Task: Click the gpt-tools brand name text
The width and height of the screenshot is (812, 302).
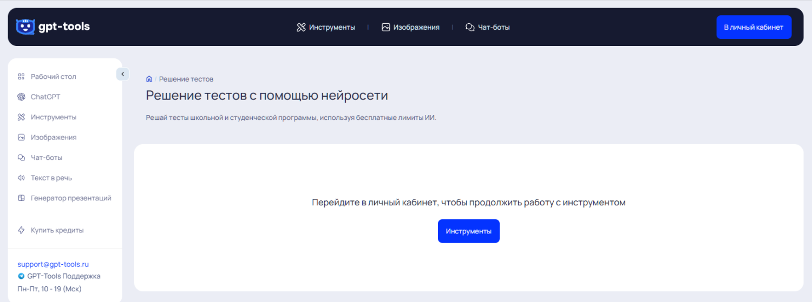Action: coord(64,26)
